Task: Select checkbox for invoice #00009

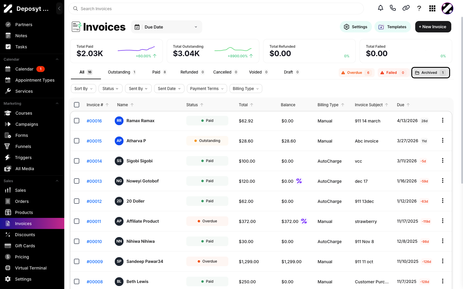Action: pos(77,261)
